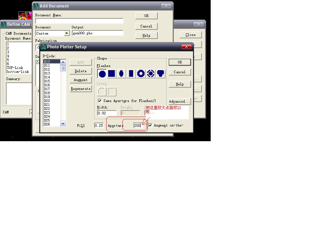Select D16 in the D-Code list

click(52, 85)
